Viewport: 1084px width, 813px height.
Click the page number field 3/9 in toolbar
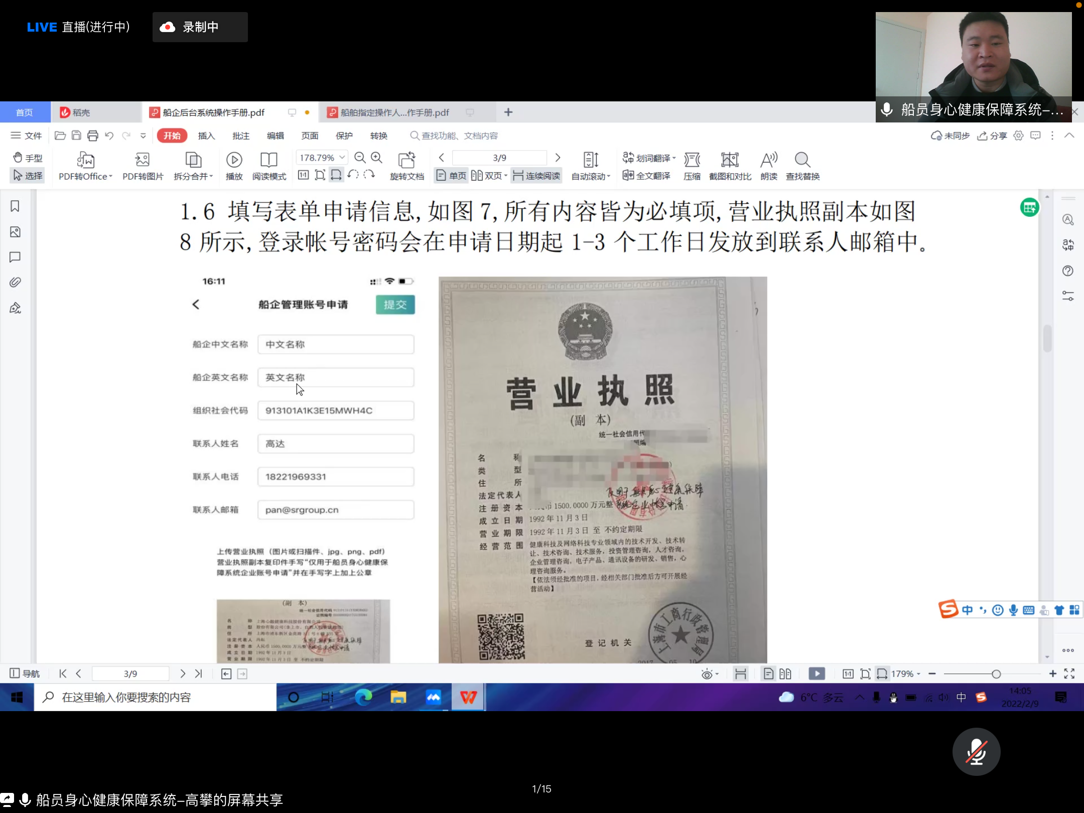coord(499,158)
